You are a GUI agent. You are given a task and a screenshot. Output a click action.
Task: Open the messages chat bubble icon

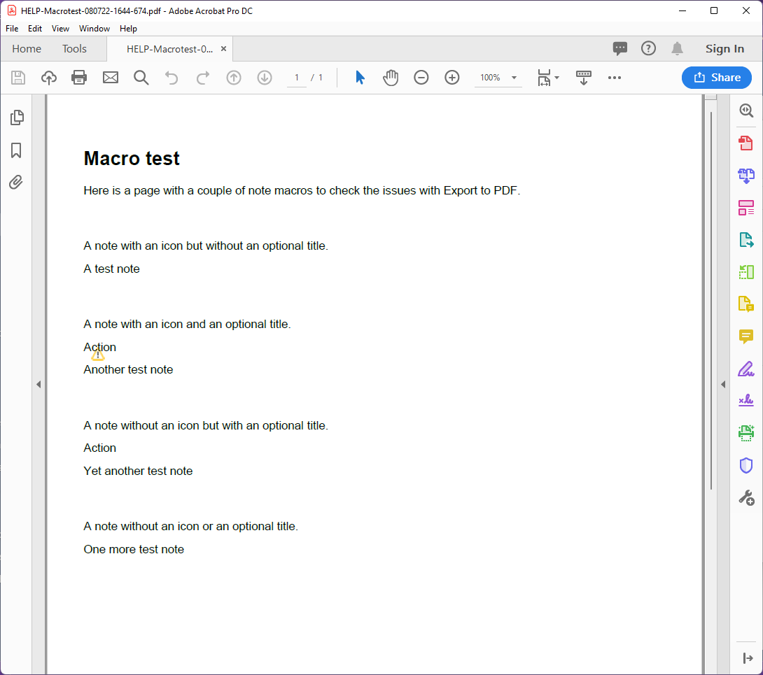click(620, 49)
